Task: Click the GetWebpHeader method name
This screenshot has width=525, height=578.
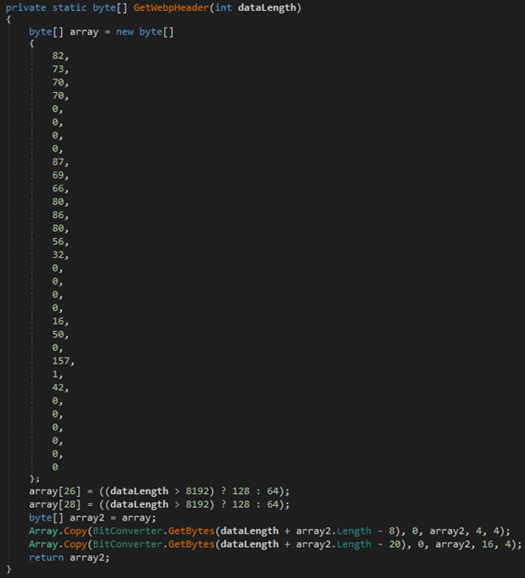Action: [171, 7]
